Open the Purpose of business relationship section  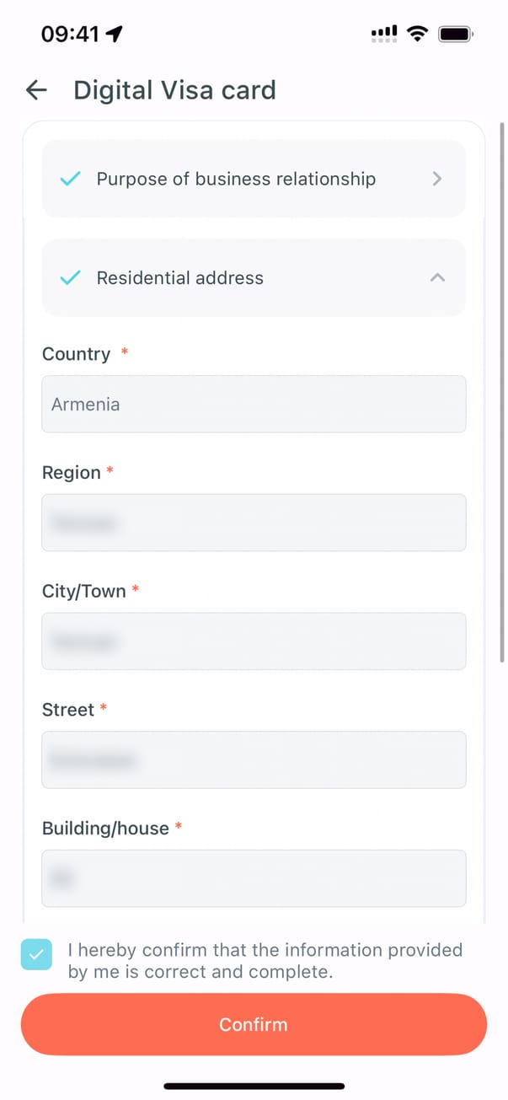pos(236,179)
